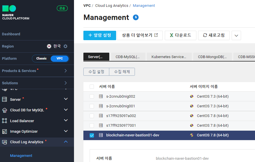Check the s17ff9250977001 row checkbox

tap(92, 125)
